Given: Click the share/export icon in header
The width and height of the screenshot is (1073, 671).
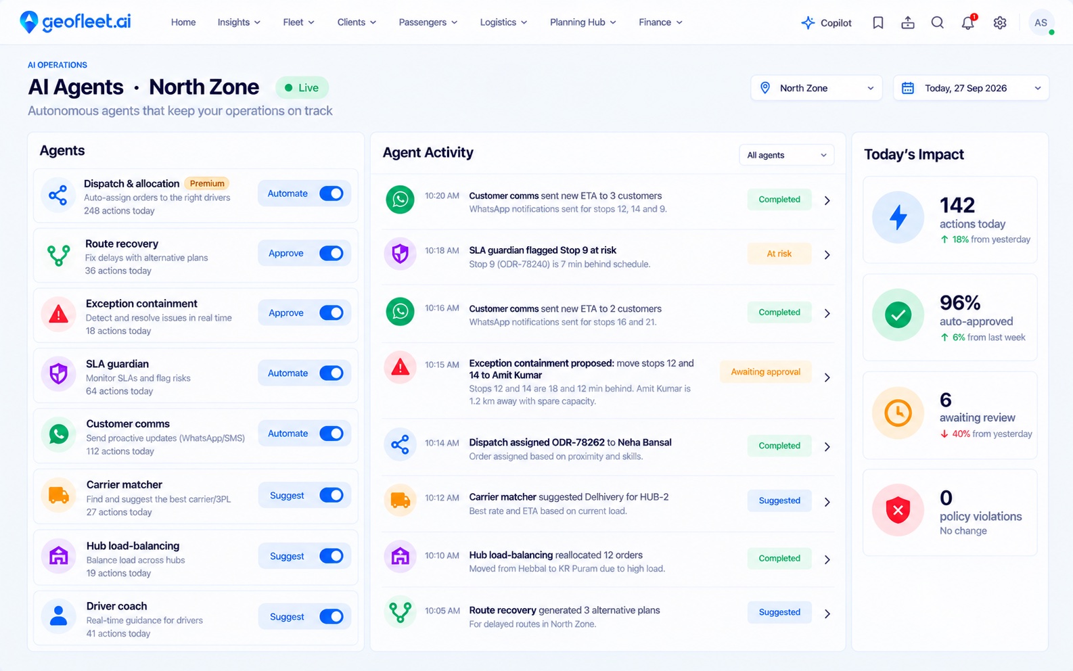Looking at the screenshot, I should (908, 22).
